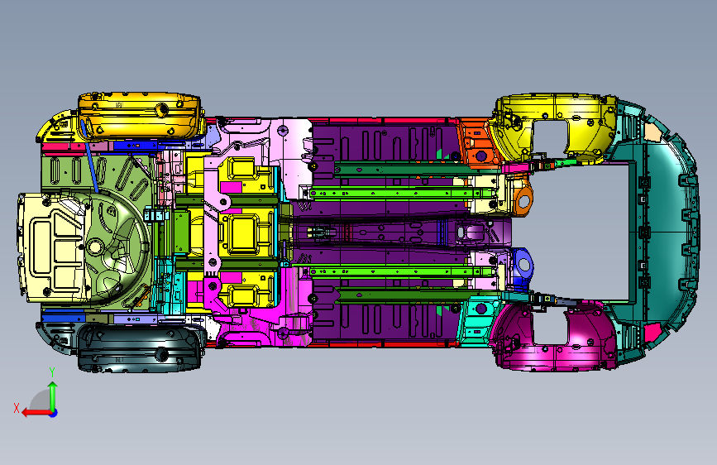Select the cream ribbed rear cover panel
717x465 pixels.
(53, 247)
